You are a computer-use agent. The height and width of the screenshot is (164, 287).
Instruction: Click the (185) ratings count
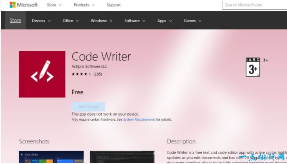click(x=98, y=74)
